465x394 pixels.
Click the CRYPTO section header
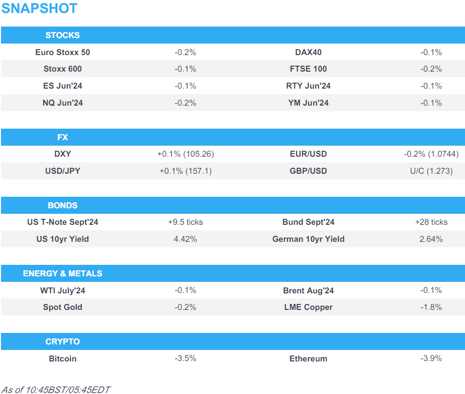[x=63, y=341]
